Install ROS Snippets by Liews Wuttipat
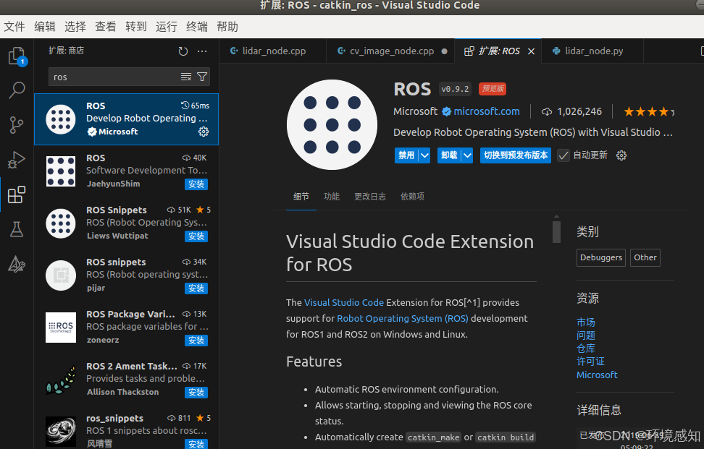This screenshot has width=704, height=449. pos(196,236)
